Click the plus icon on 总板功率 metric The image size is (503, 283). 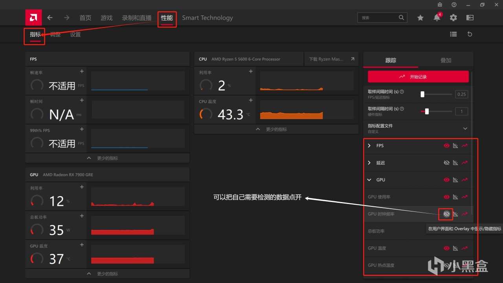coord(82,216)
